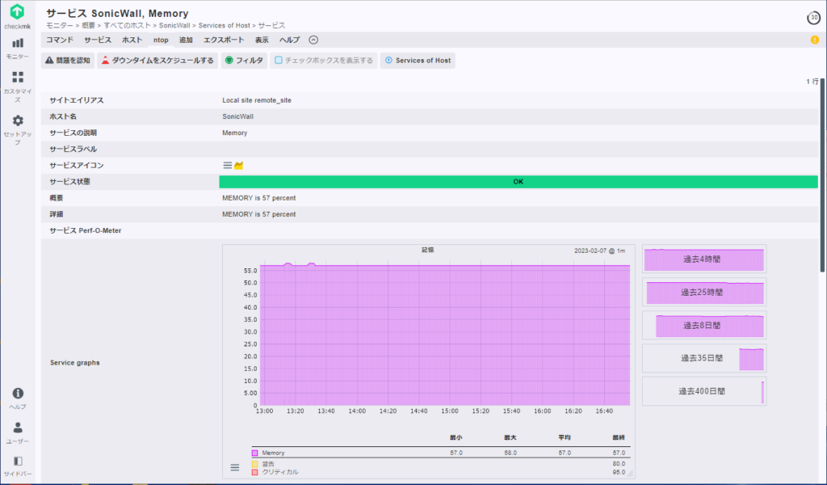Open the Setup gear icon in sidebar
Image resolution: width=827 pixels, height=485 pixels.
(x=18, y=120)
